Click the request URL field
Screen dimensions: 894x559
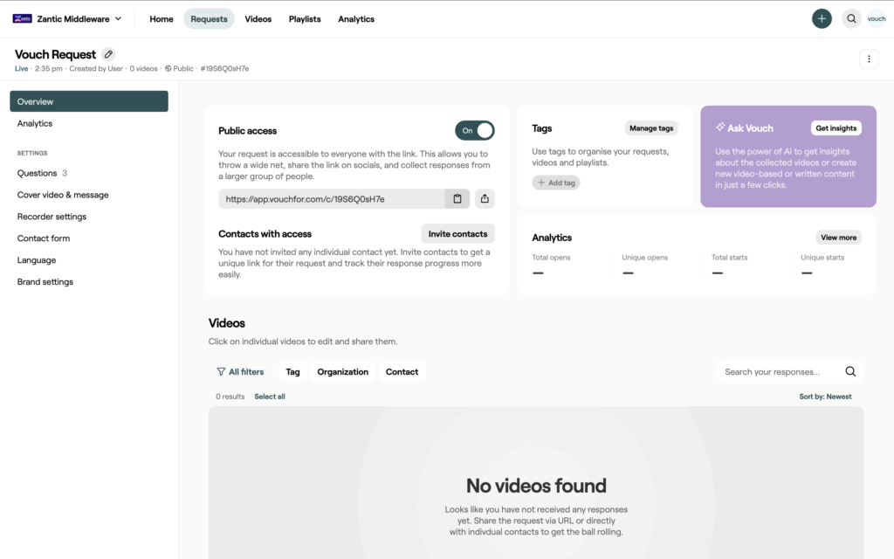(x=331, y=198)
